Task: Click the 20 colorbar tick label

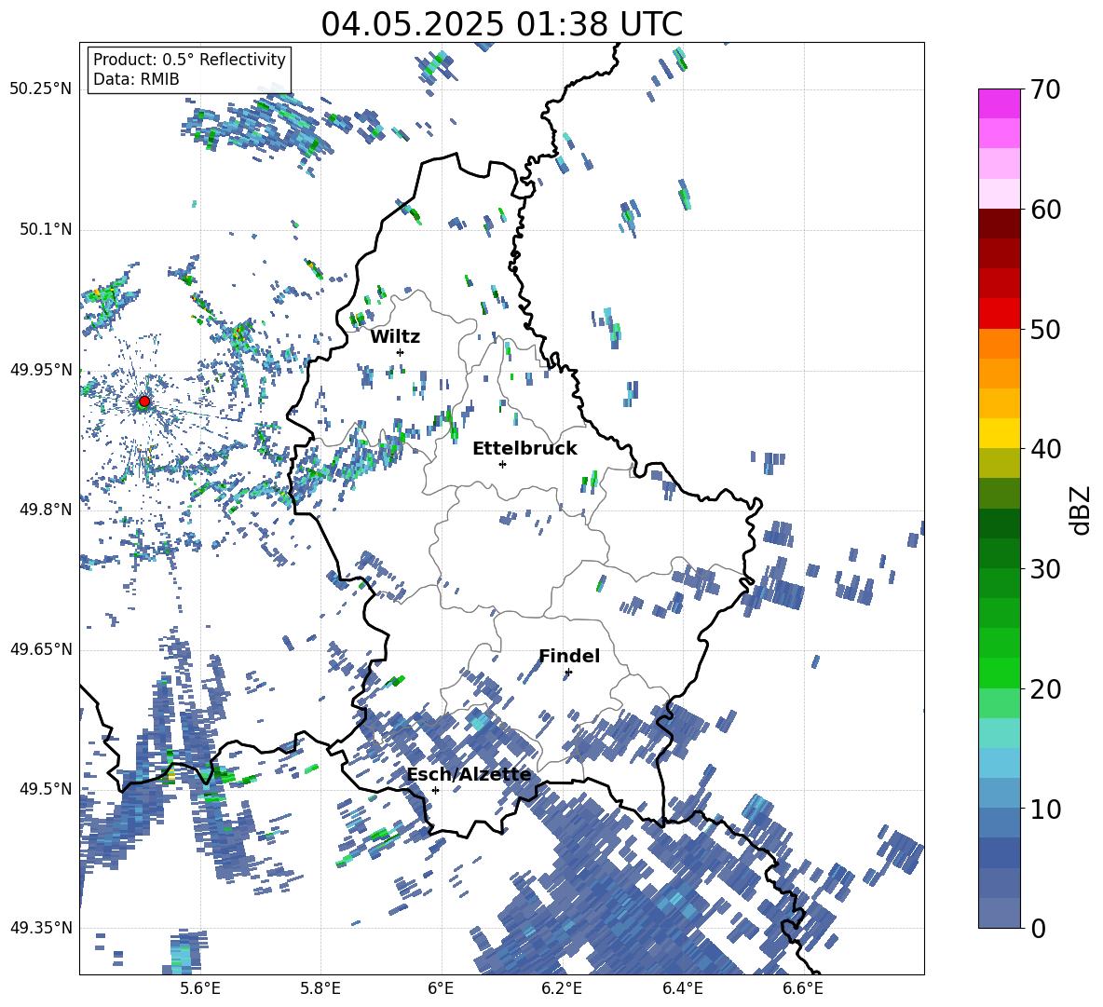Action: pyautogui.click(x=1044, y=689)
